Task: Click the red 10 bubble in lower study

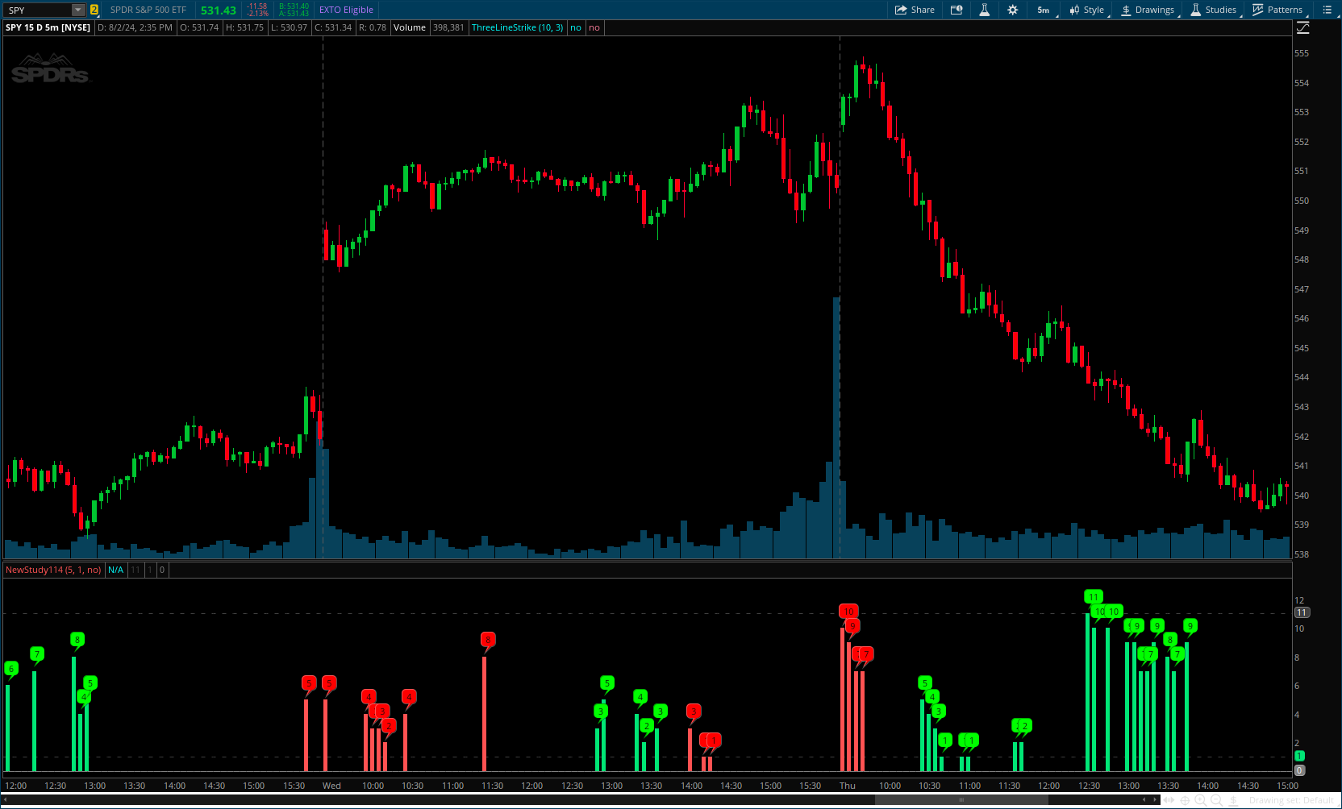Action: 848,612
